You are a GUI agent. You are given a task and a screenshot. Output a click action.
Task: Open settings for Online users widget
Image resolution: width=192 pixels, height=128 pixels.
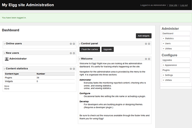[x=71, y=44]
